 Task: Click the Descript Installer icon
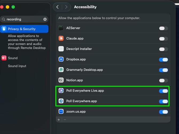tap(61, 49)
